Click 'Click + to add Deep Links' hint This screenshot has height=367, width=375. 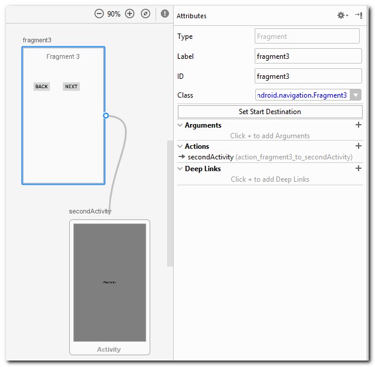[x=270, y=179]
